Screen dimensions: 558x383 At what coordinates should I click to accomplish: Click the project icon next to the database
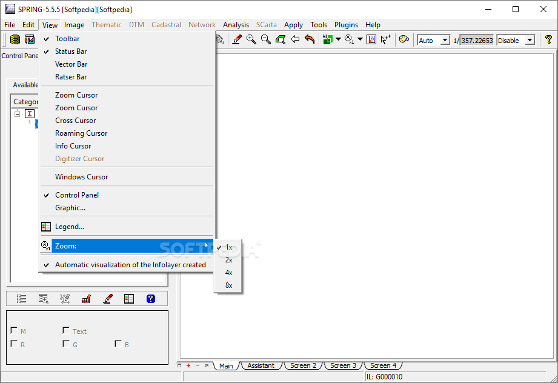30,39
